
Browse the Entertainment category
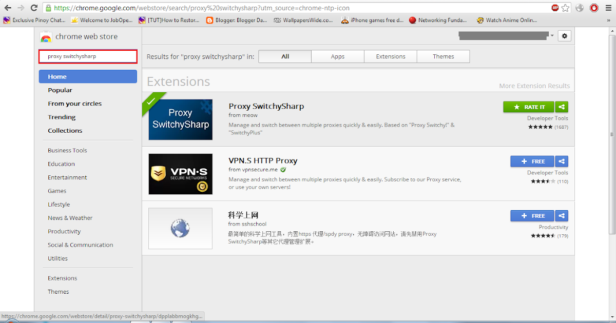(67, 177)
